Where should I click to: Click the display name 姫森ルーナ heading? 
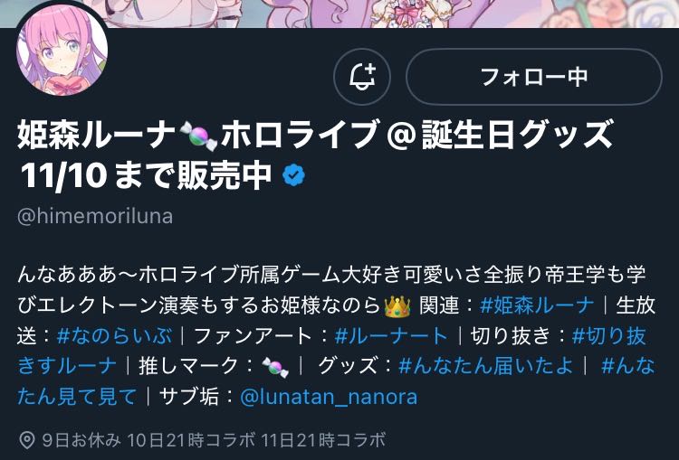[96, 136]
